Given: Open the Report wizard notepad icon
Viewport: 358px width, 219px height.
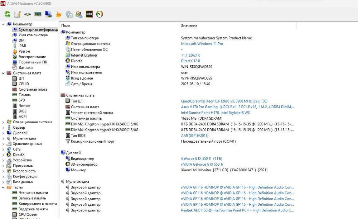Looking at the screenshot, I should tap(17, 14).
